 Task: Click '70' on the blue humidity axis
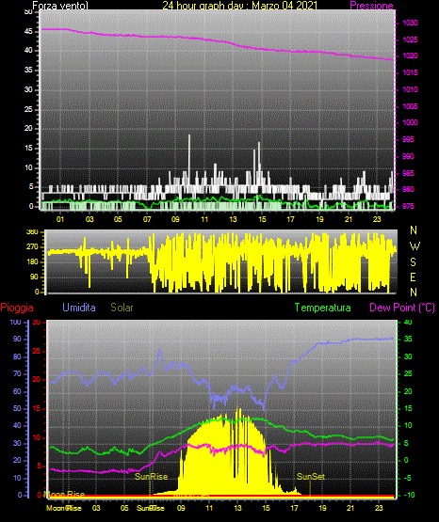tap(17, 373)
